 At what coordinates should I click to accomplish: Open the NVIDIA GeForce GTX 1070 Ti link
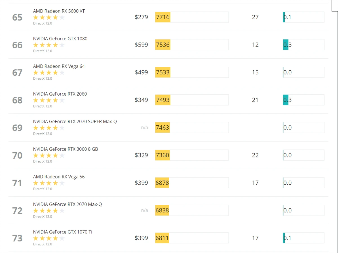click(x=62, y=232)
